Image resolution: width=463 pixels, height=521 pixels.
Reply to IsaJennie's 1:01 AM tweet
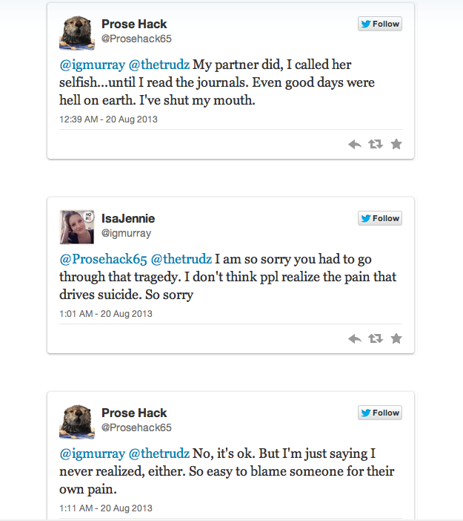[355, 339]
